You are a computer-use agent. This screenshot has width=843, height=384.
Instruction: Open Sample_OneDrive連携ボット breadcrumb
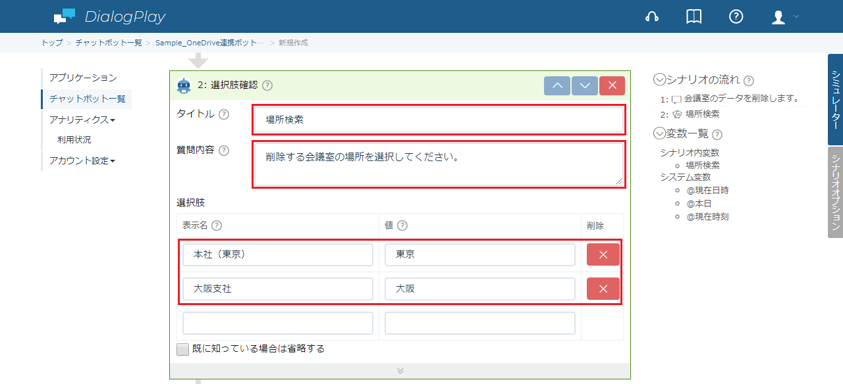pos(209,43)
